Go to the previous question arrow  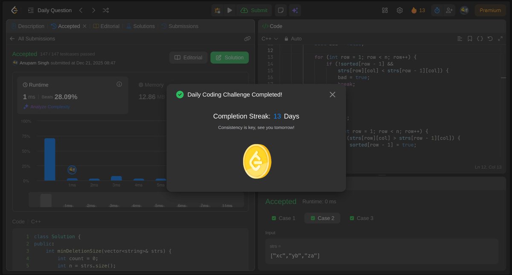[81, 10]
